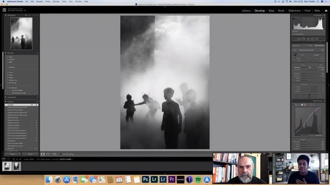Screen dimensions: 330x185
Task: Open the Profile Browser grid icon
Action: point(322,50)
